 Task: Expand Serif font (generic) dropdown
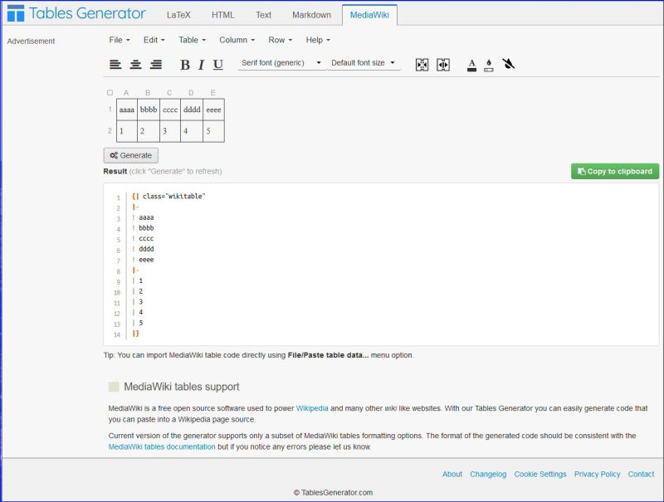(x=281, y=62)
